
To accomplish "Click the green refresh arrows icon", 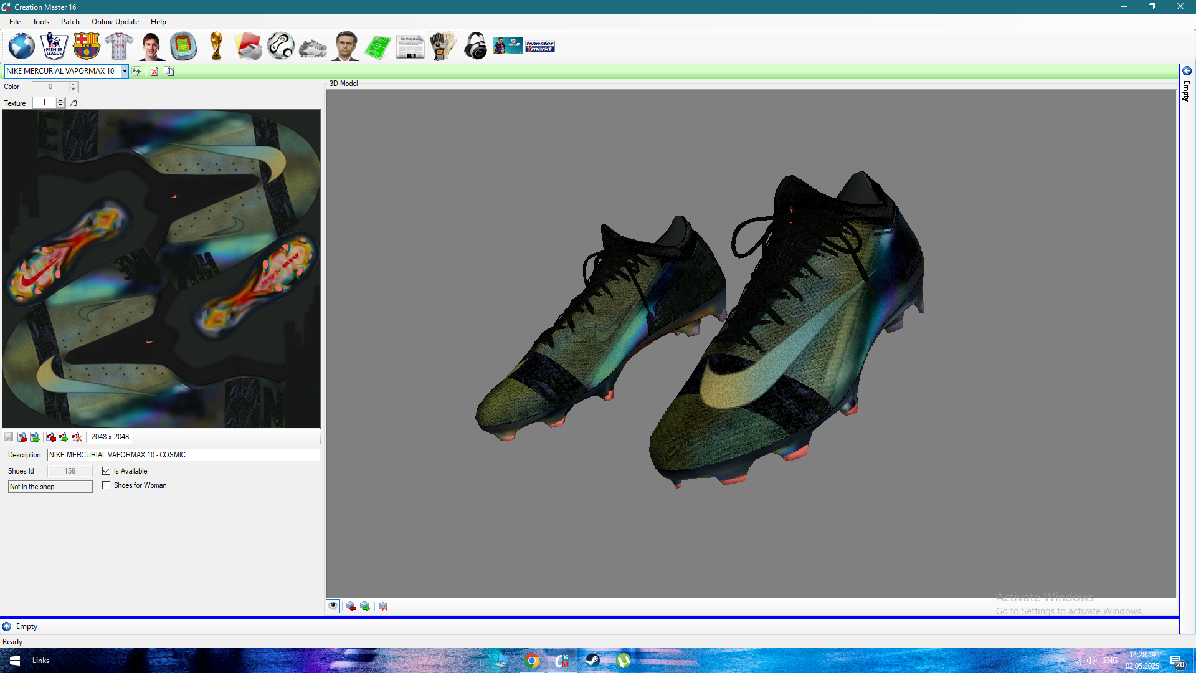I will click(136, 71).
